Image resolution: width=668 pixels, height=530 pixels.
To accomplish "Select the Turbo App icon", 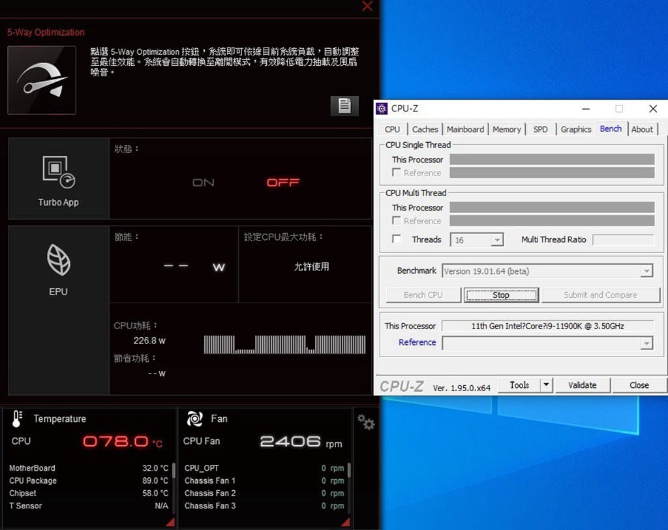I will pyautogui.click(x=58, y=171).
